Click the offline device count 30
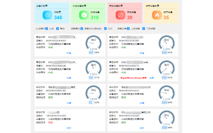Viewport: 213px width, 133px height. tap(130, 17)
